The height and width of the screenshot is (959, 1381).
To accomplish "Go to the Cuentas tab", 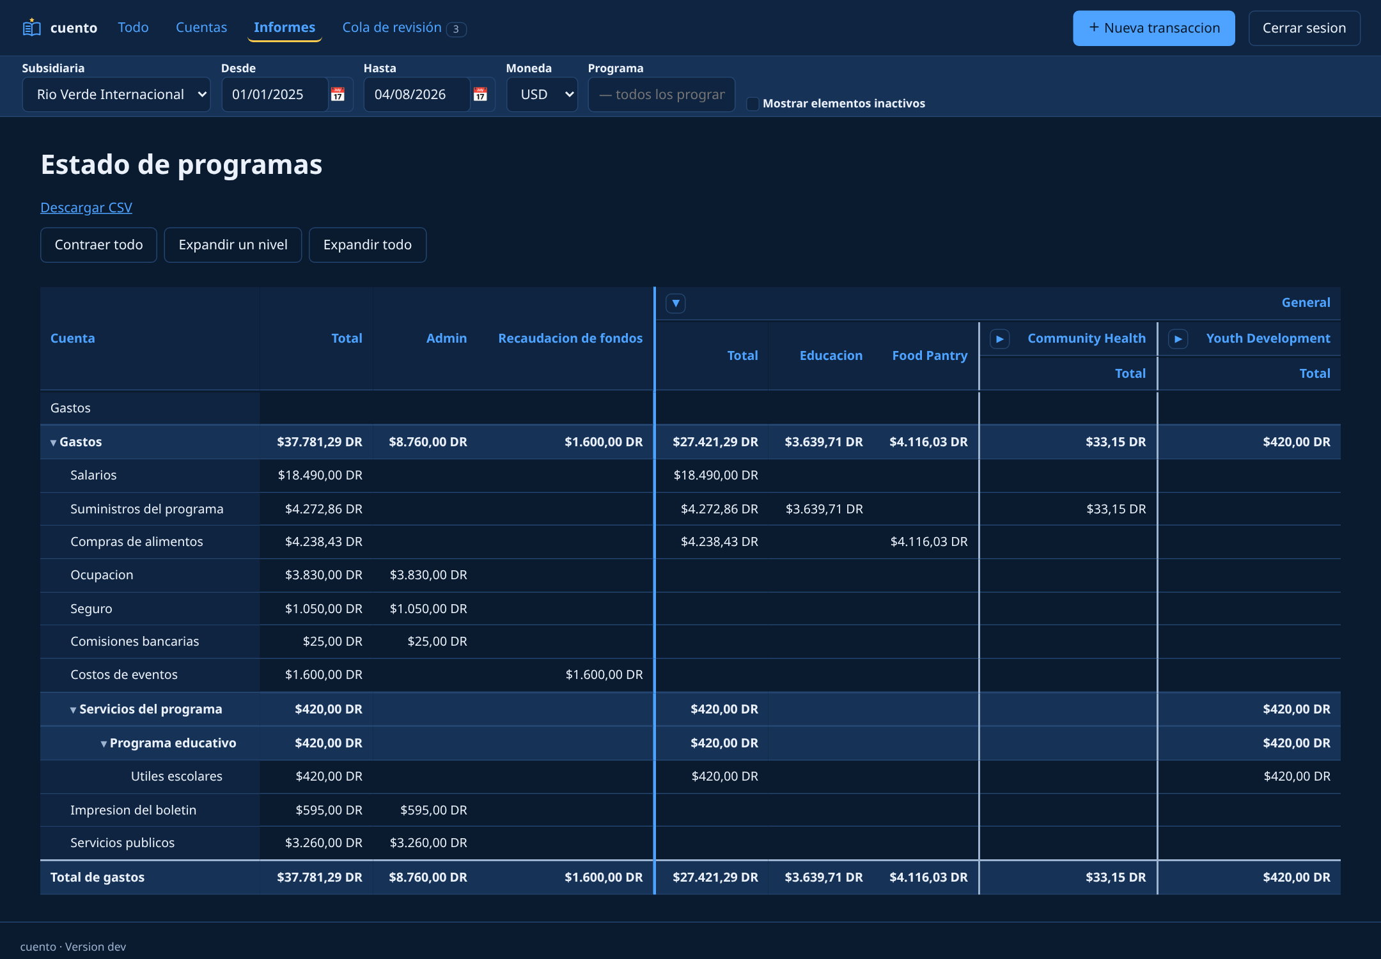I will tap(201, 27).
